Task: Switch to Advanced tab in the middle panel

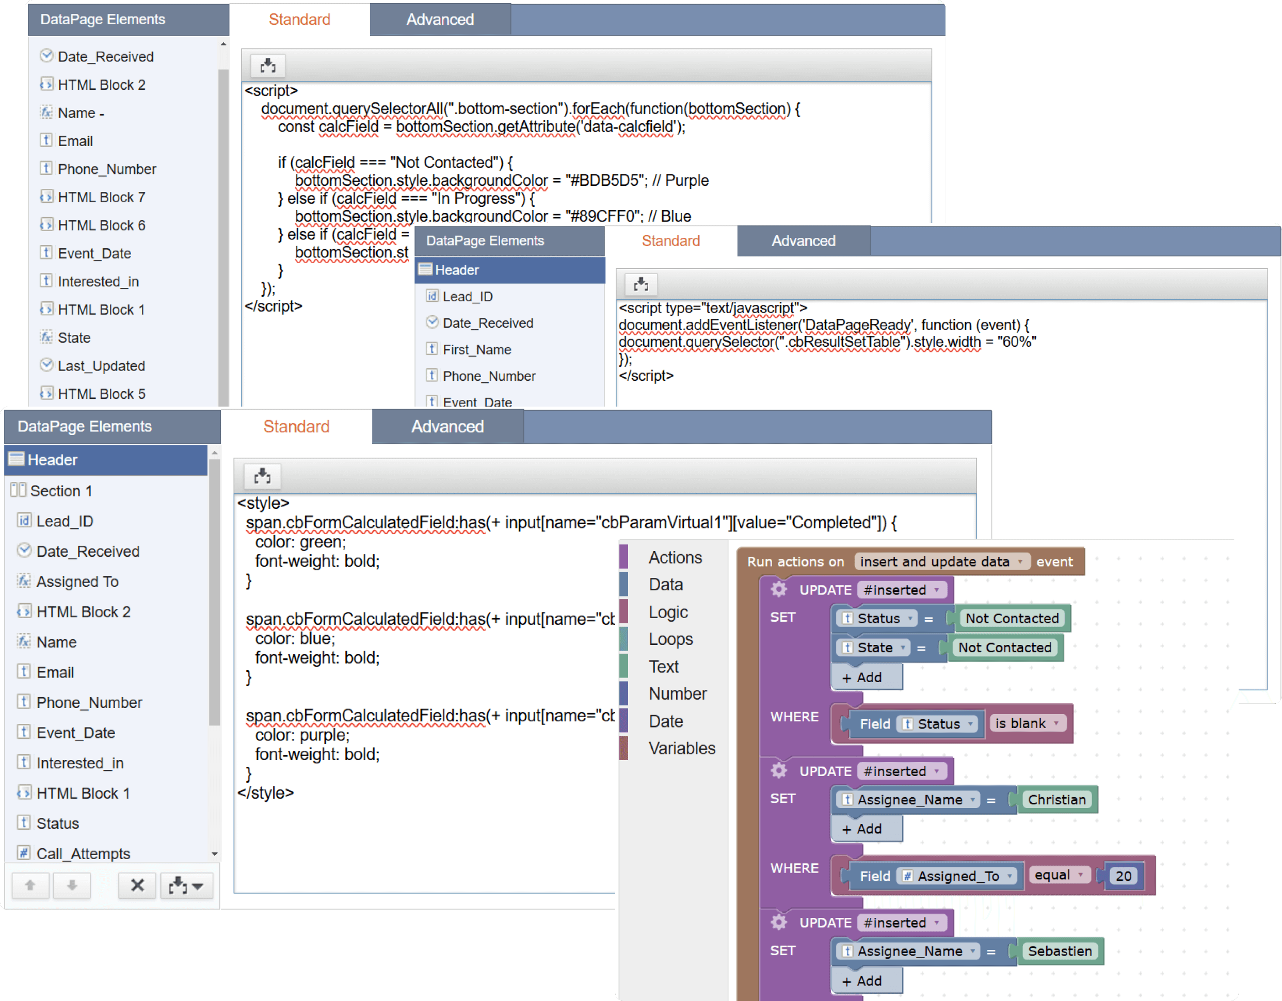Action: [804, 240]
